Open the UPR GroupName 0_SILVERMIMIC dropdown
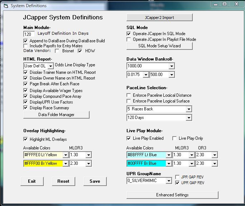 click(x=169, y=181)
